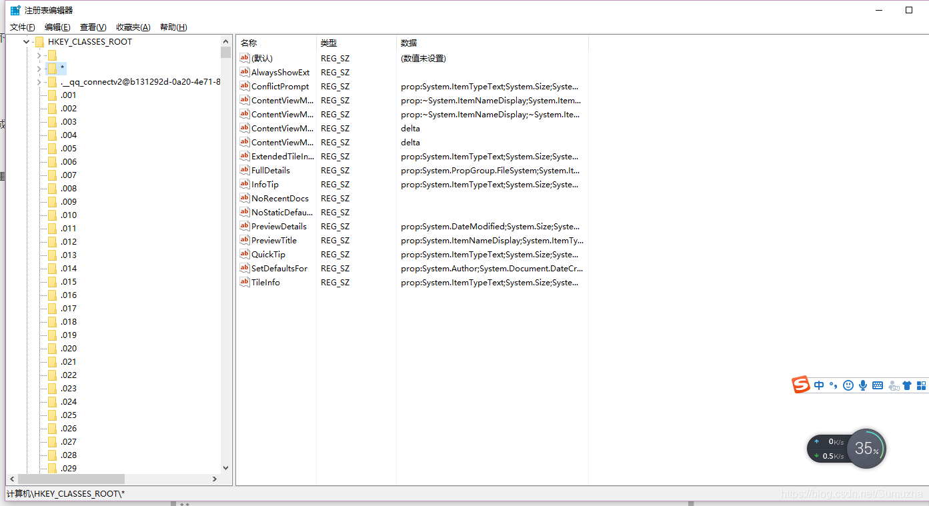The width and height of the screenshot is (929, 506).
Task: Select the NoStaticDefau... value name
Action: point(282,212)
